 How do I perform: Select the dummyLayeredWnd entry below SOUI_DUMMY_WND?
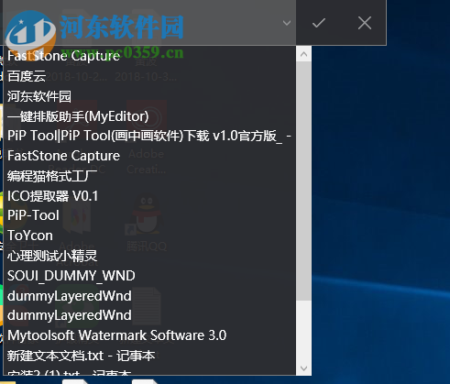pos(149,296)
